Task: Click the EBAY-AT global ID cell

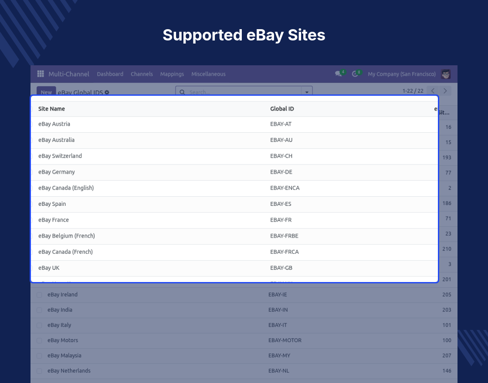Action: (281, 124)
